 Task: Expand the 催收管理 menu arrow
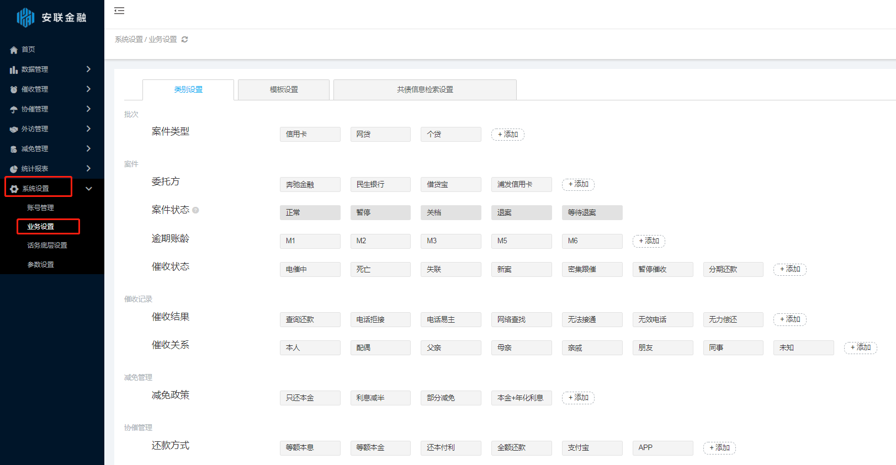[x=88, y=89]
